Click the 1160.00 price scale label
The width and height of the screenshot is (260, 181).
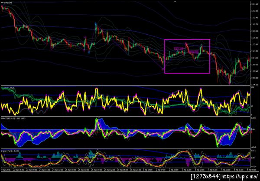click(x=254, y=65)
